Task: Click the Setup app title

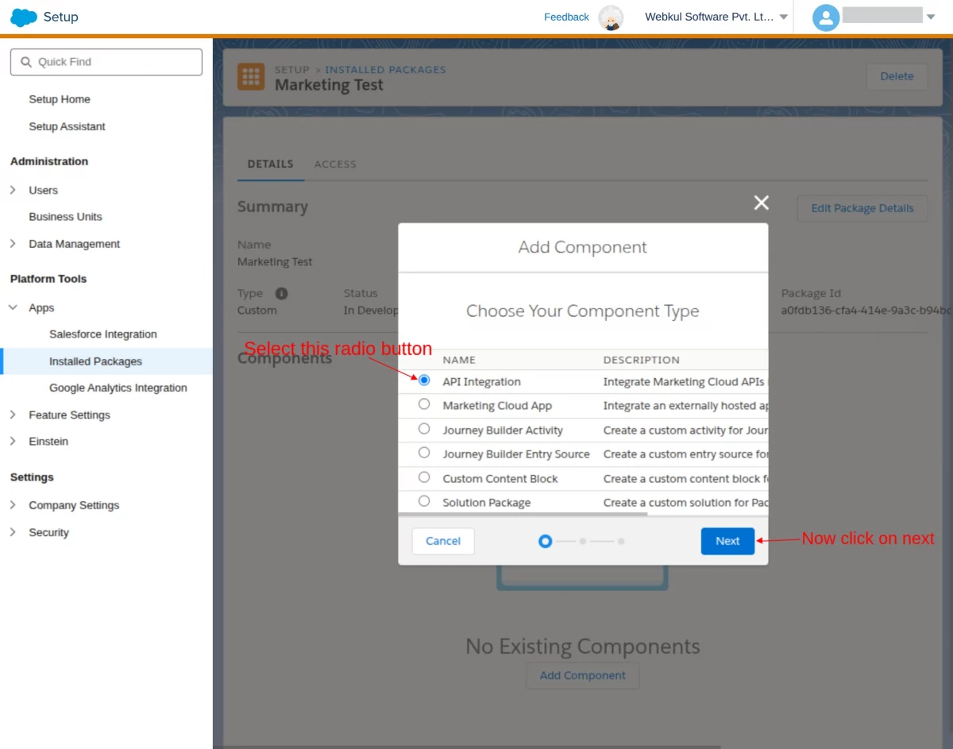Action: coord(61,17)
